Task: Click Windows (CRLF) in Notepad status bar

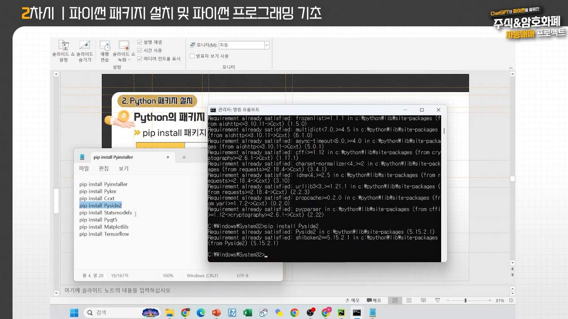Action: (x=202, y=276)
